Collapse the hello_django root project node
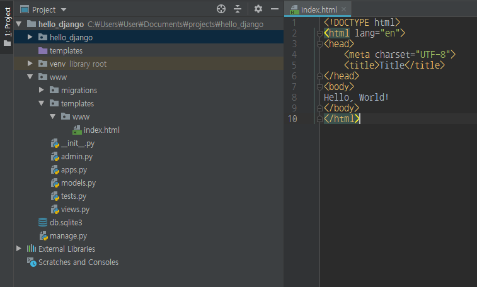This screenshot has height=287, width=477. coord(19,24)
